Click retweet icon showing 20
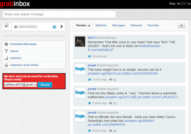This screenshot has width=191, height=134. [x=110, y=79]
